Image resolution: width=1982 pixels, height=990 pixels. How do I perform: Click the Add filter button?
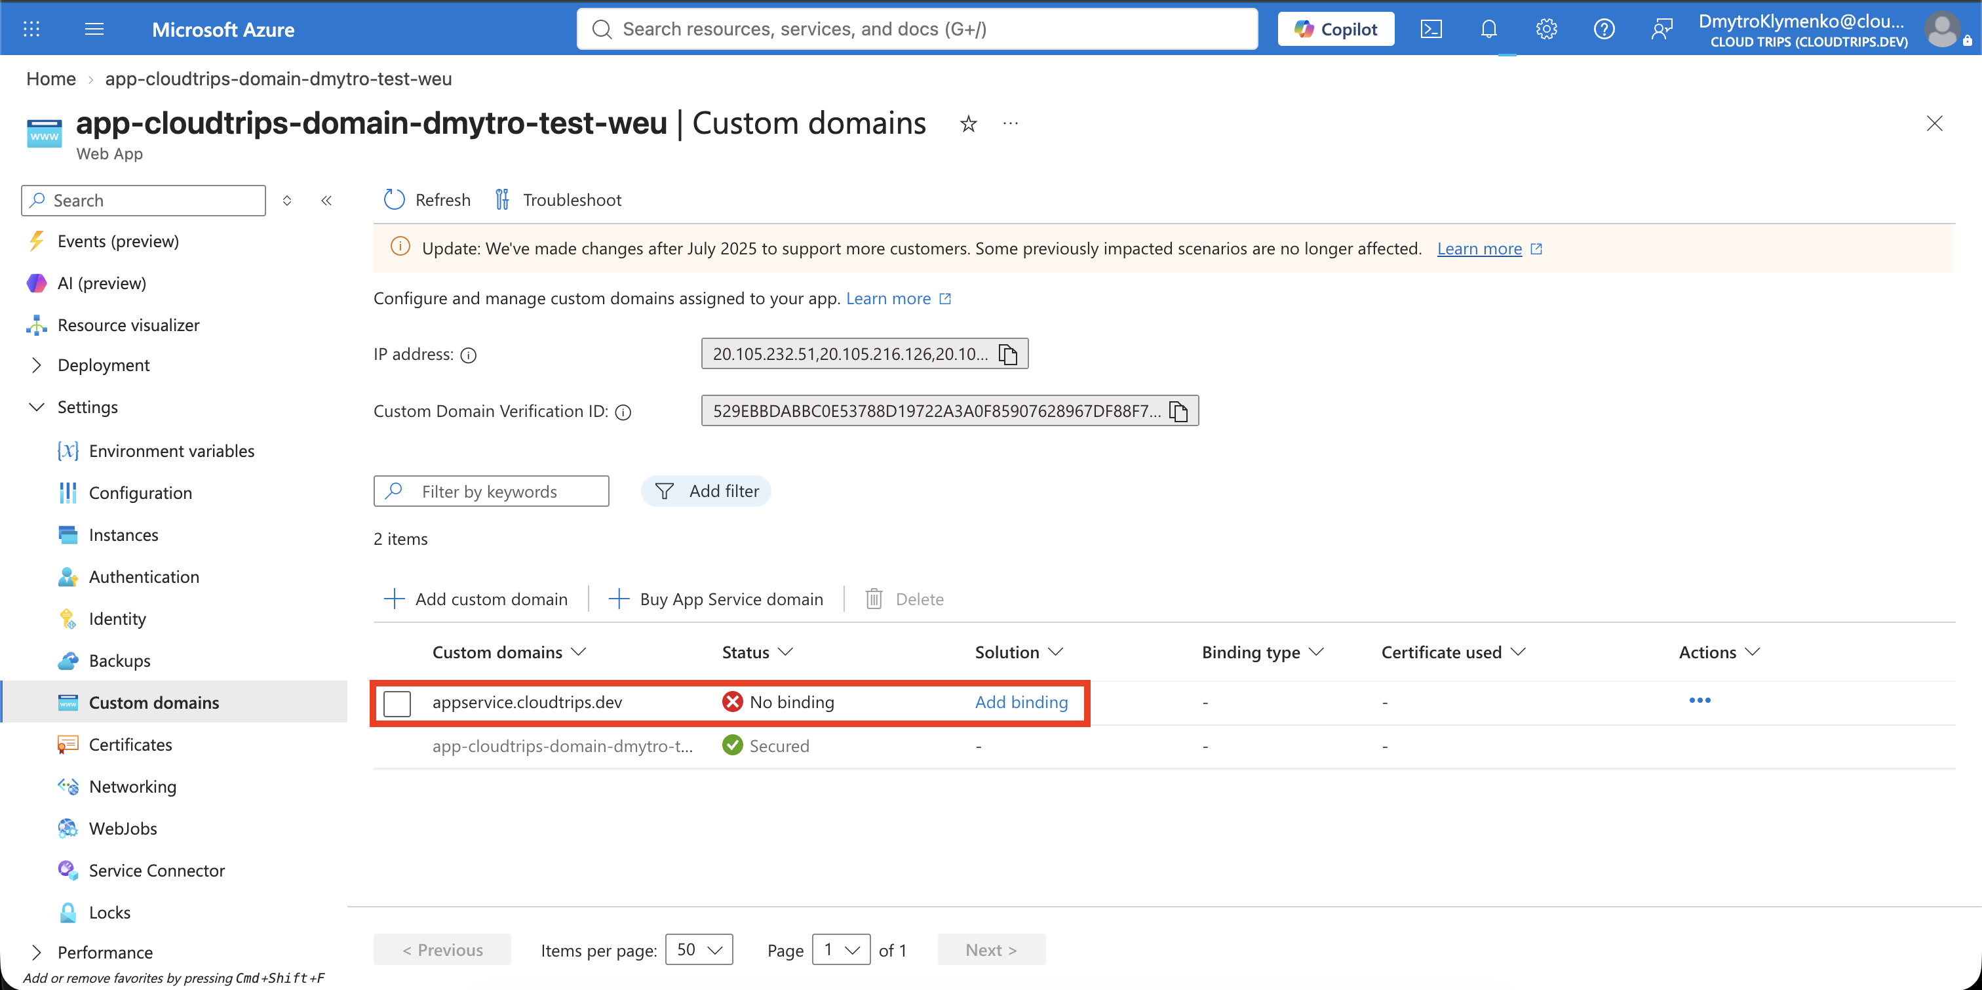click(x=705, y=491)
